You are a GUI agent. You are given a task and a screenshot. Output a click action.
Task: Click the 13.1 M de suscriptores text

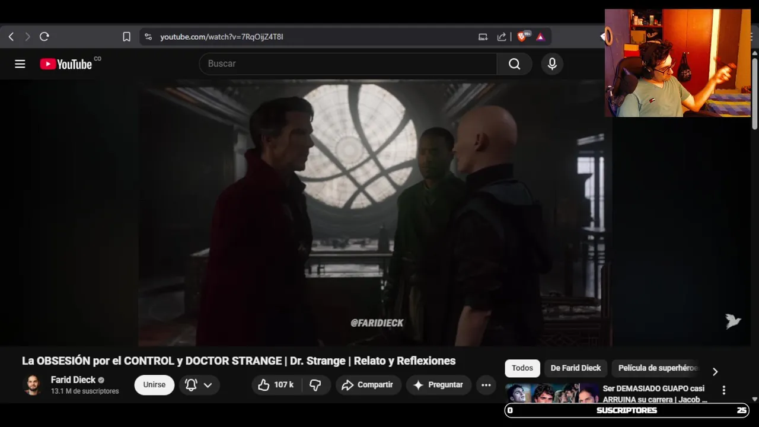pos(85,391)
